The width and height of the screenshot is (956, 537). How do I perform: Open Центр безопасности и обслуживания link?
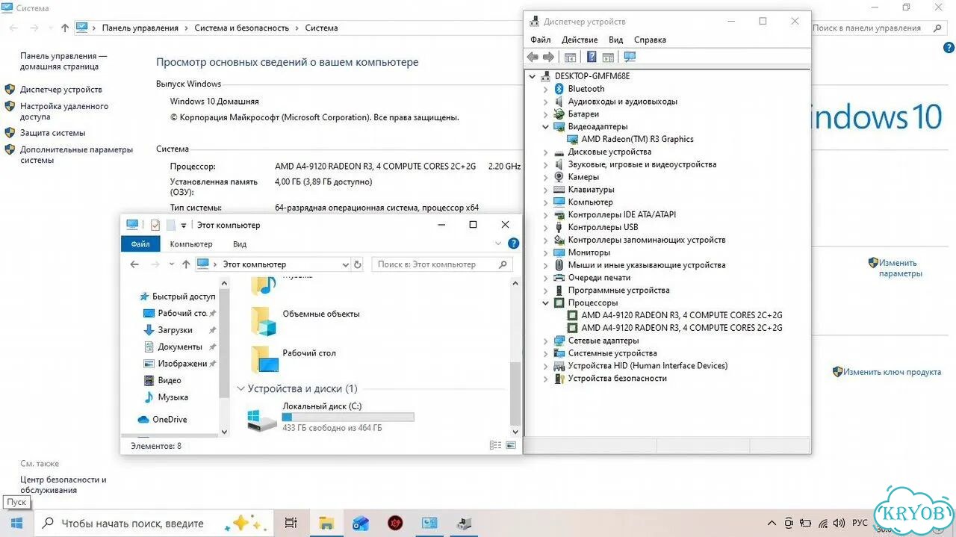[63, 485]
